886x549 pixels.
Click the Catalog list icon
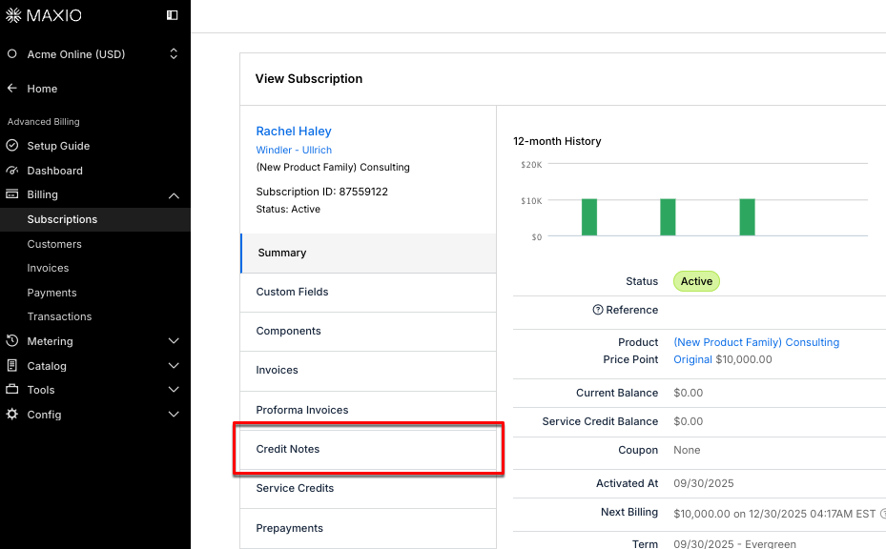(x=12, y=365)
